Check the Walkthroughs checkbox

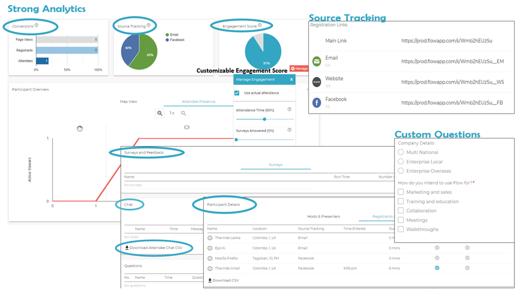click(400, 229)
